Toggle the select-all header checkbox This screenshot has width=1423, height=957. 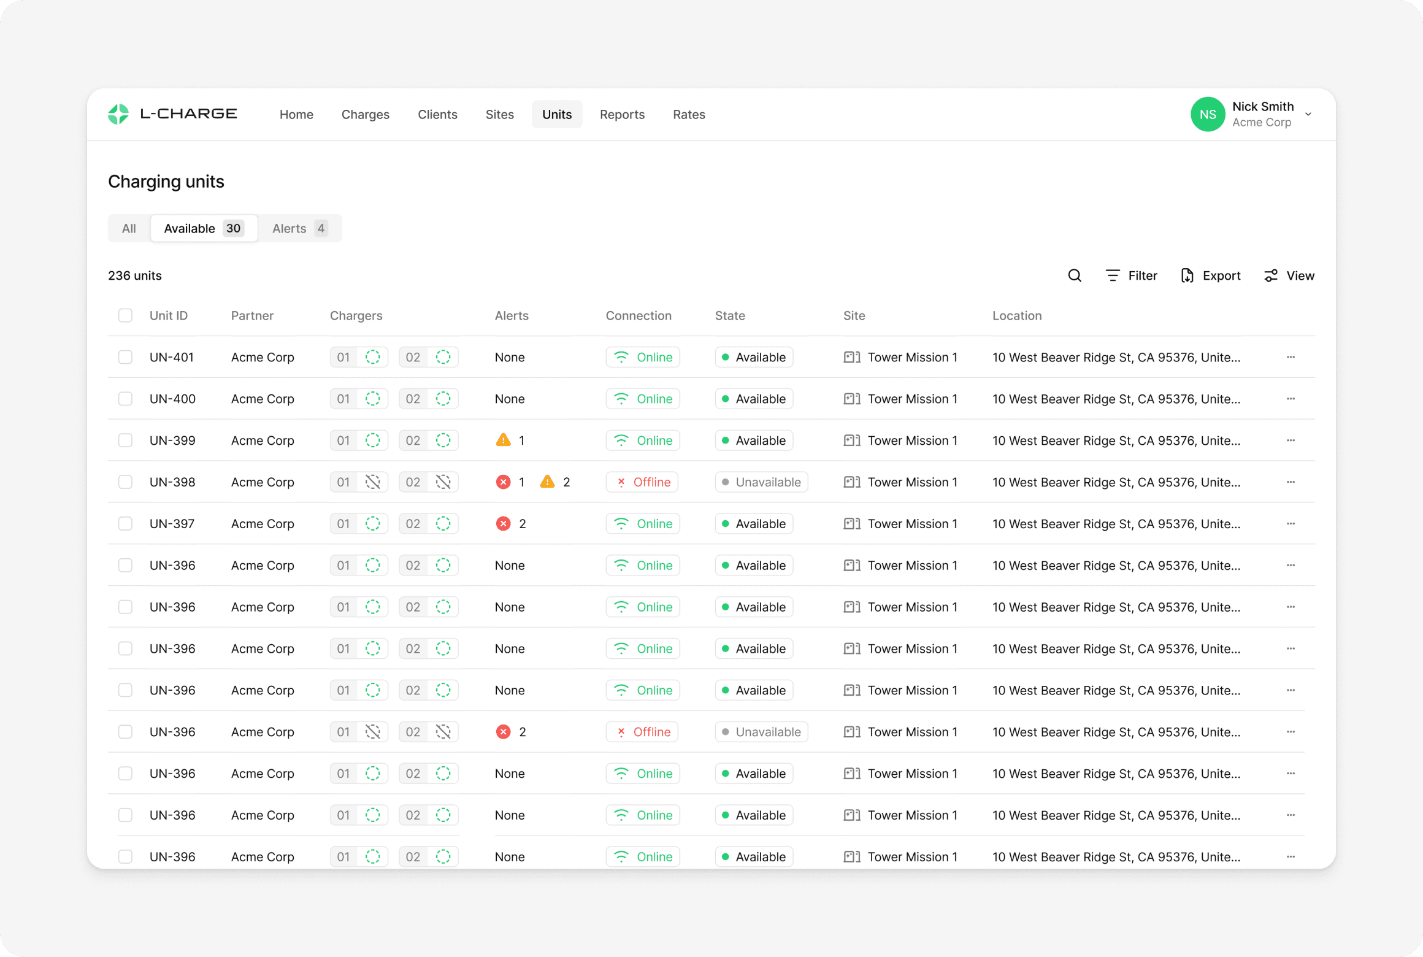pyautogui.click(x=125, y=315)
